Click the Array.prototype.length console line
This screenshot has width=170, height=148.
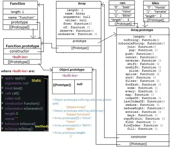click(x=69, y=133)
